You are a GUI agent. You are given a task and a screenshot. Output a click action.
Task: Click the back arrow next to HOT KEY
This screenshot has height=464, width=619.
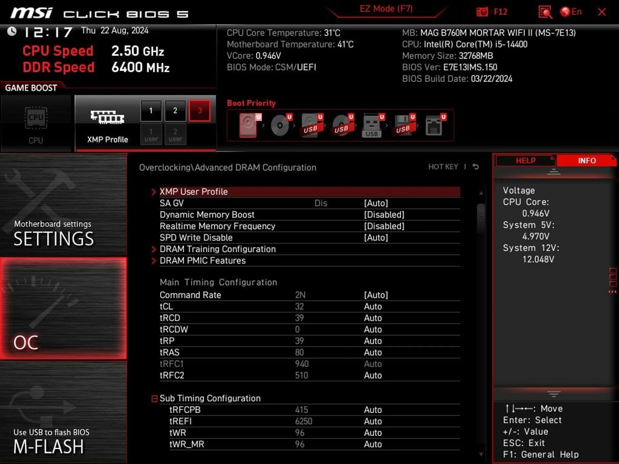(x=476, y=167)
